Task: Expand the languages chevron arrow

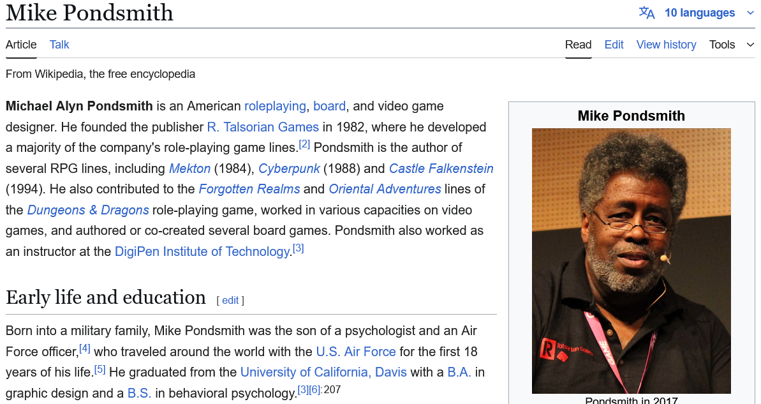Action: point(750,13)
